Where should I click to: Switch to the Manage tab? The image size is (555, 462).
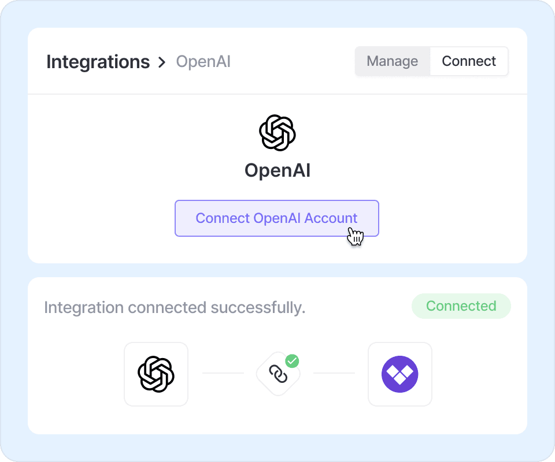pos(393,61)
